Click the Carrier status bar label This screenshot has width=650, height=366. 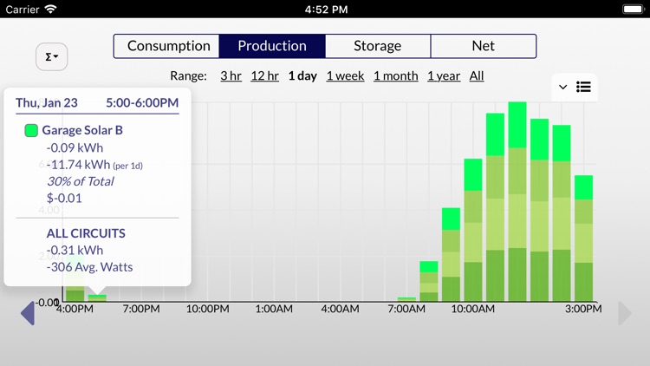click(x=23, y=10)
